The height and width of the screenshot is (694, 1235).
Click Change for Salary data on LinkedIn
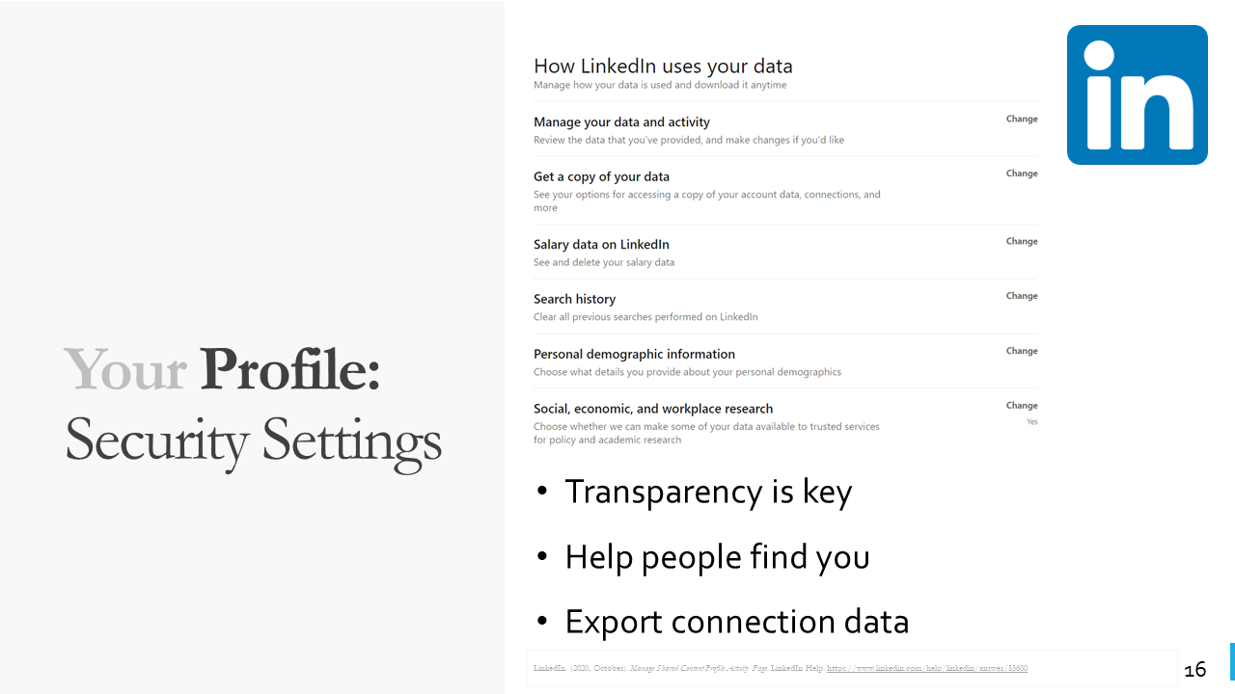click(1022, 242)
